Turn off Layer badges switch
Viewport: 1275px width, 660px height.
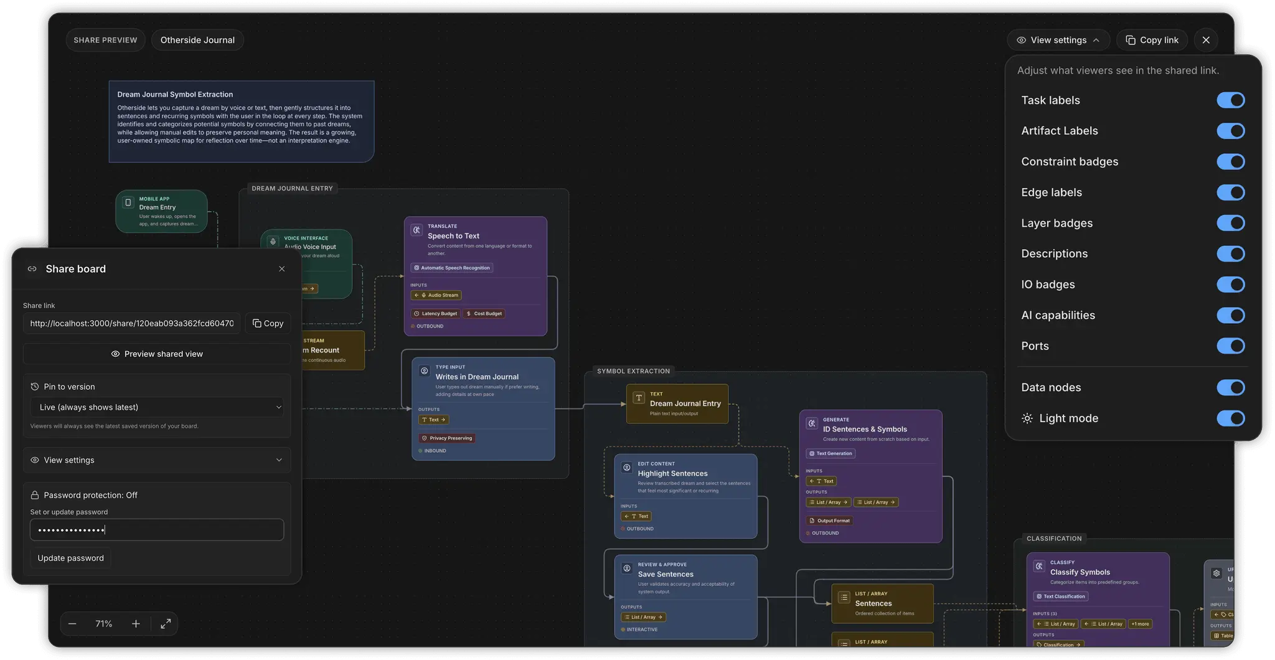(1230, 223)
